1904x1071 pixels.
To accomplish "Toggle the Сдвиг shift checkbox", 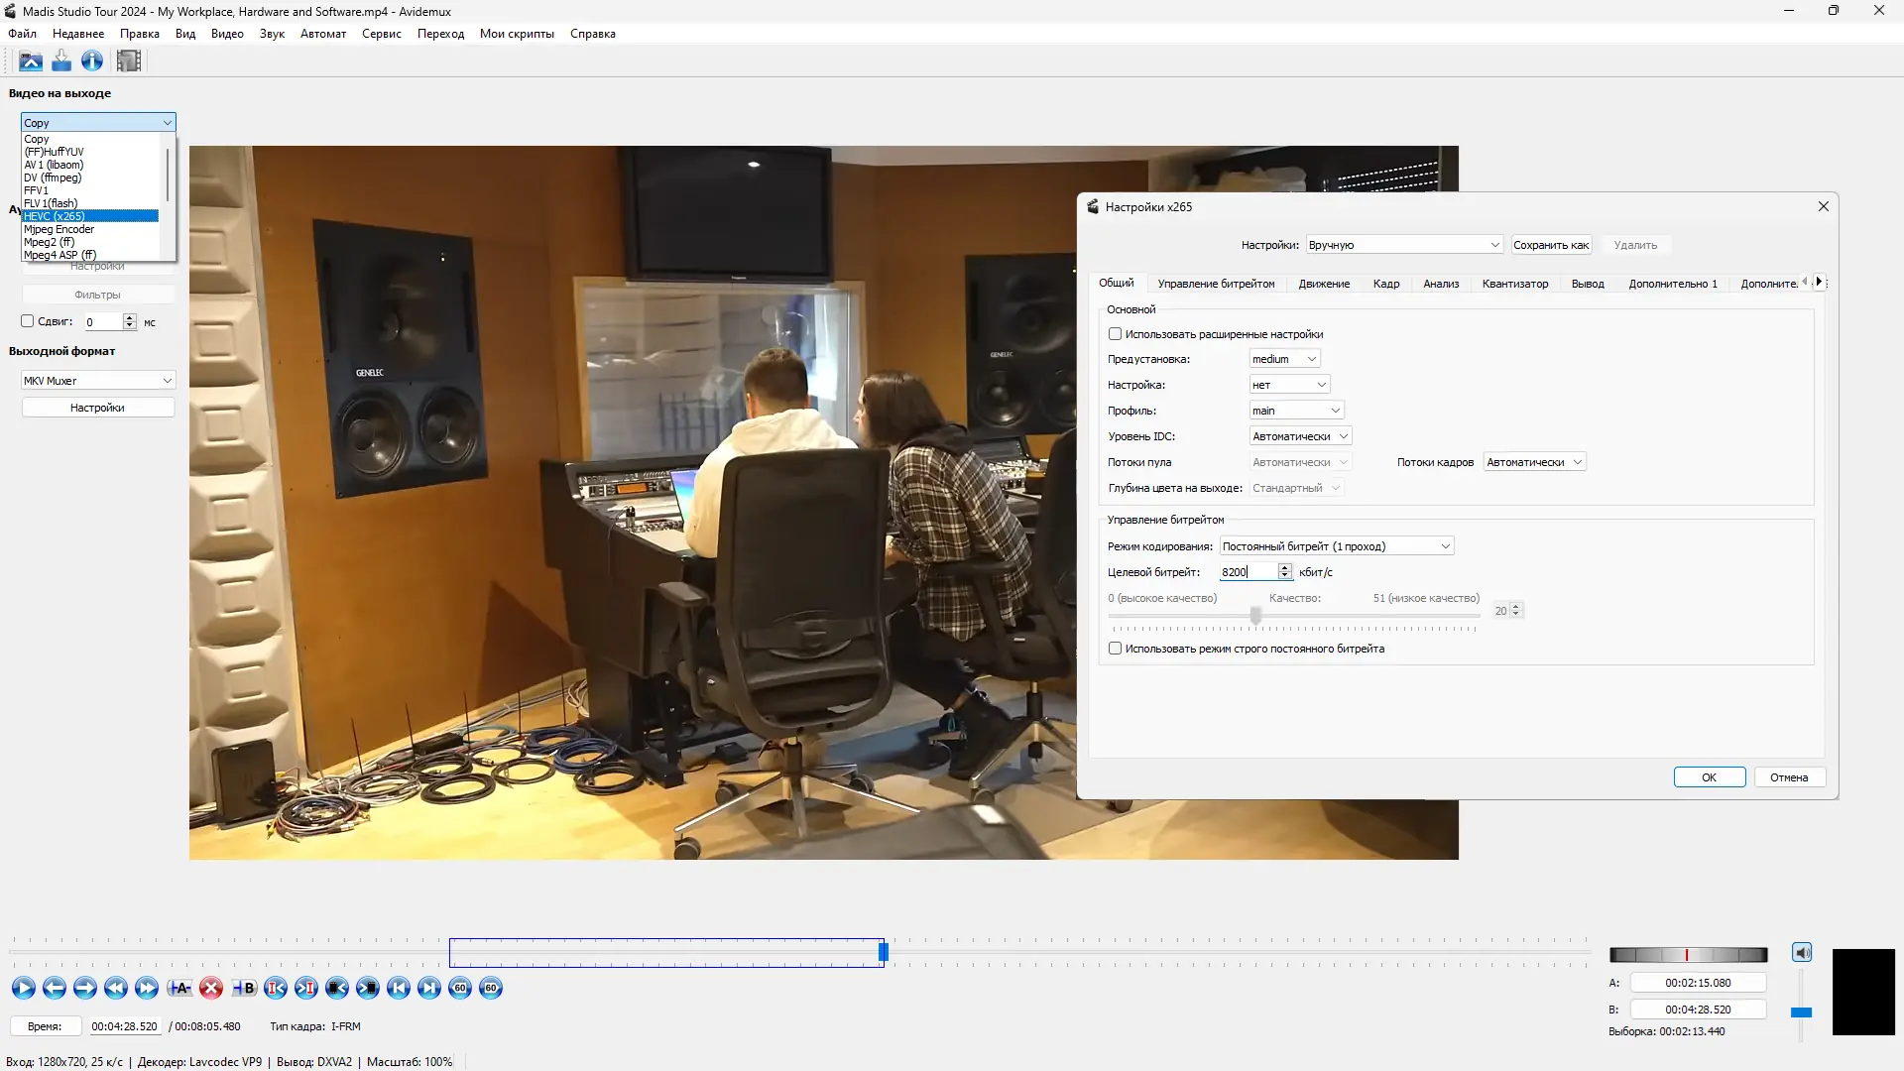I will (x=28, y=321).
